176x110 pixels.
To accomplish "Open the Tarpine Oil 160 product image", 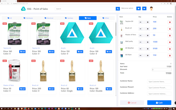I will coord(14,33).
